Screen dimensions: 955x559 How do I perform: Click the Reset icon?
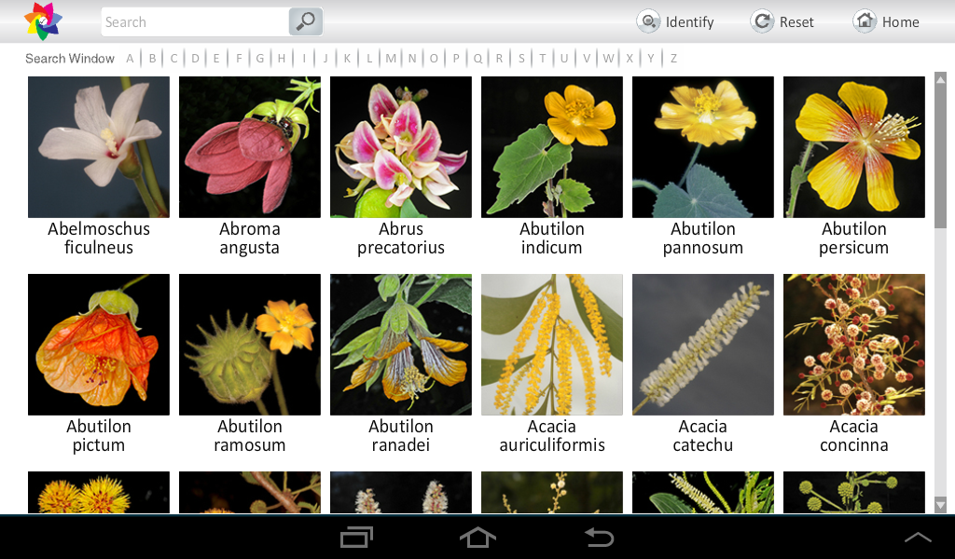(761, 22)
